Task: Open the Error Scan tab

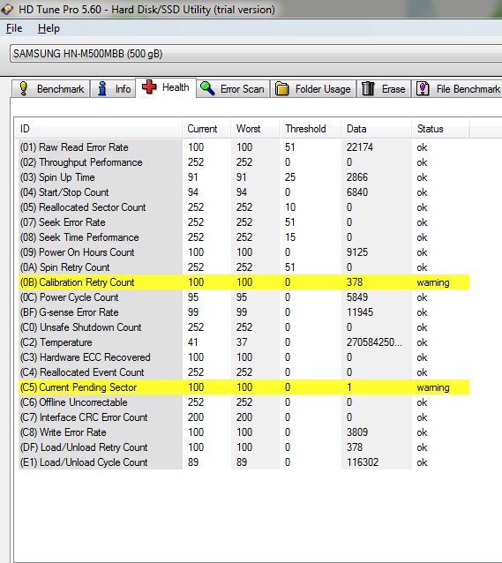Action: [x=233, y=89]
